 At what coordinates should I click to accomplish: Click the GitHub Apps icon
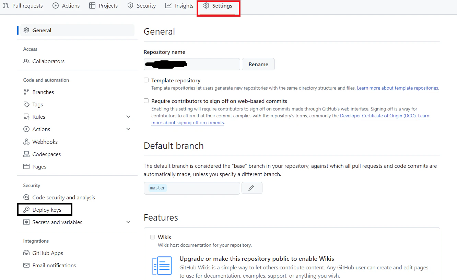click(x=26, y=253)
